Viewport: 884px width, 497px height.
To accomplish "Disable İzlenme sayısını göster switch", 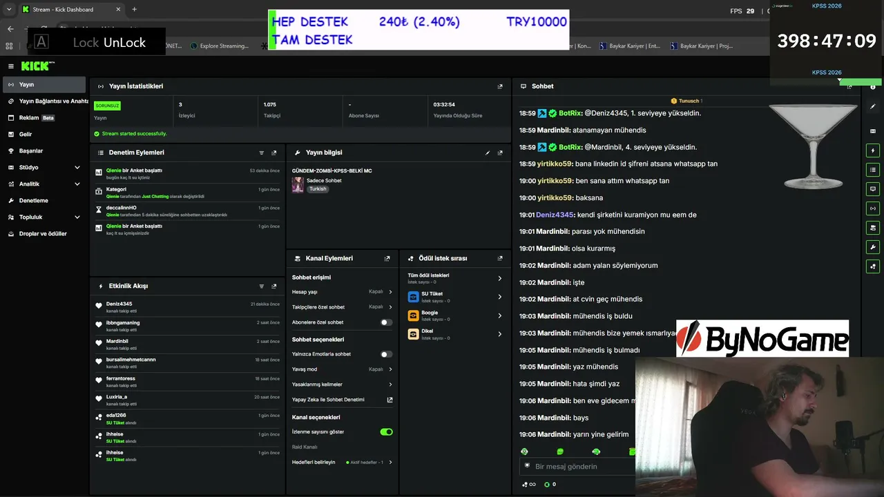I will (x=387, y=432).
